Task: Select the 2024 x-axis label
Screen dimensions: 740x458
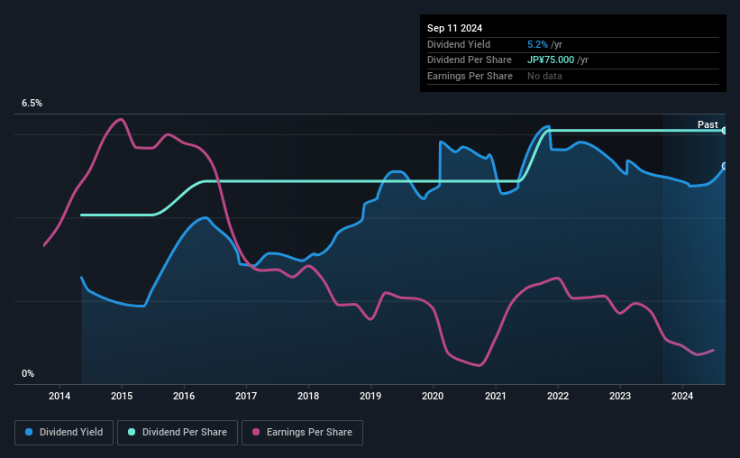Action: [x=682, y=396]
